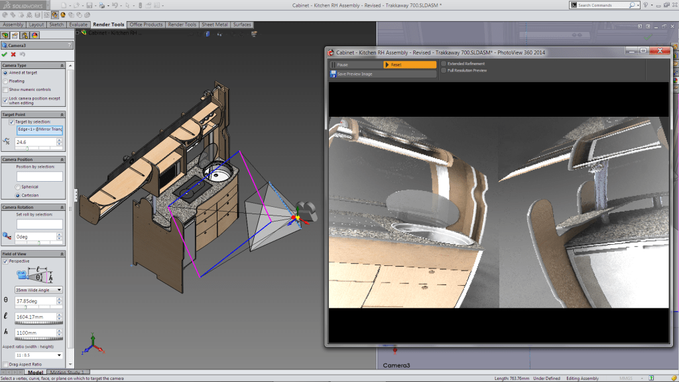Open the Evaluate tab

(x=78, y=25)
